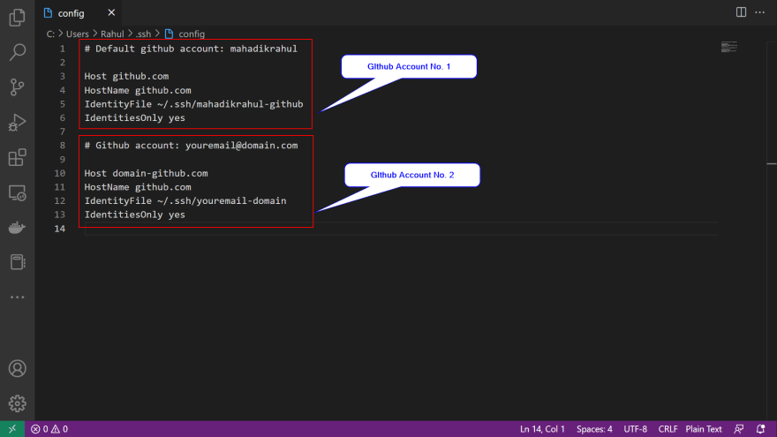Viewport: 777px width, 437px height.
Task: Click the .ssh breadcrumb folder
Action: click(x=143, y=34)
